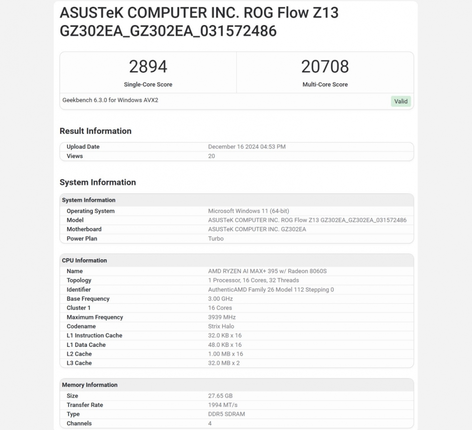472x430 pixels.
Task: Select the multi-core score 20708
Action: [x=325, y=67]
